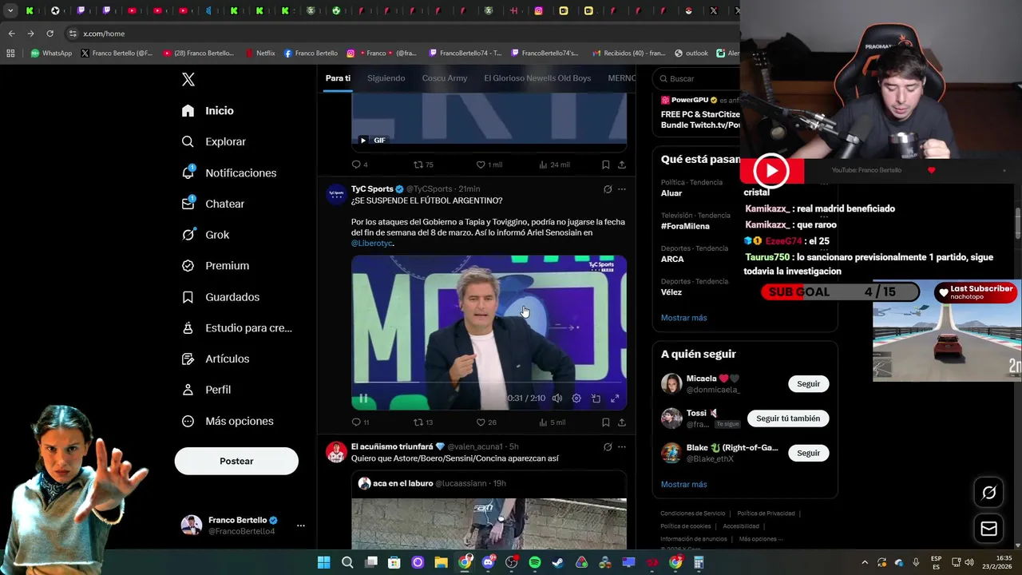Open Spotify from the taskbar
The width and height of the screenshot is (1022, 575).
535,563
